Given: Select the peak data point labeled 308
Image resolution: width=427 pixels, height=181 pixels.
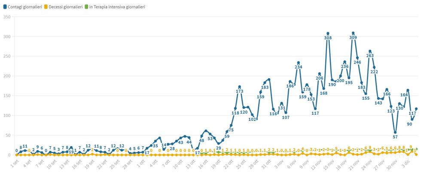Looking at the screenshot, I should coord(328,34).
